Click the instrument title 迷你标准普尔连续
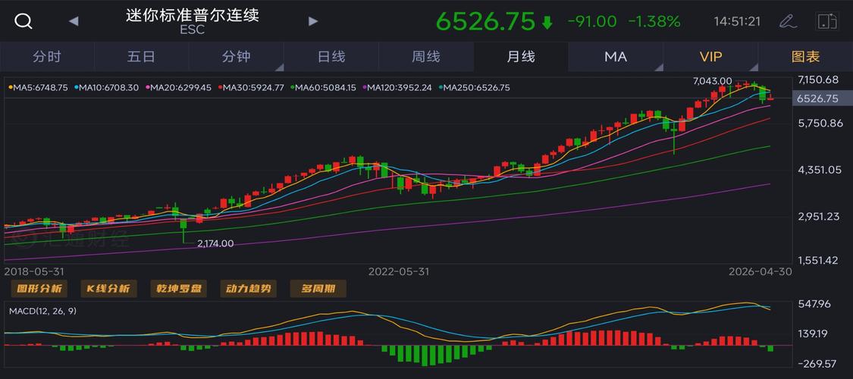This screenshot has height=379, width=853. coord(193,15)
